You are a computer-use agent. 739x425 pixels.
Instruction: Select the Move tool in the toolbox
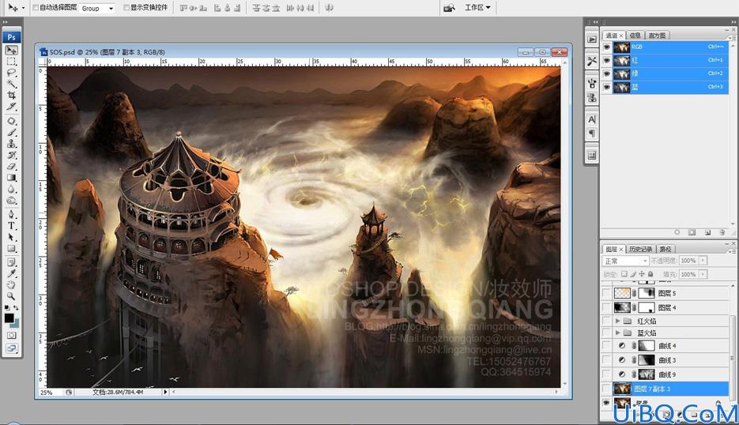point(11,50)
